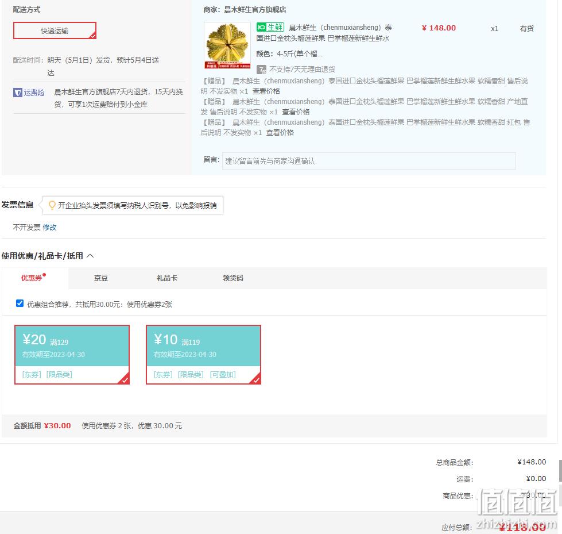Image resolution: width=562 pixels, height=534 pixels.
Task: Focus the 留言 message input field
Action: [x=369, y=161]
